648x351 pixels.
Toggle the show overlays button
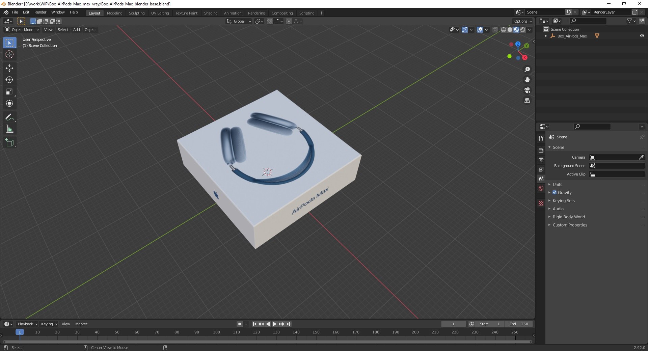pos(480,30)
